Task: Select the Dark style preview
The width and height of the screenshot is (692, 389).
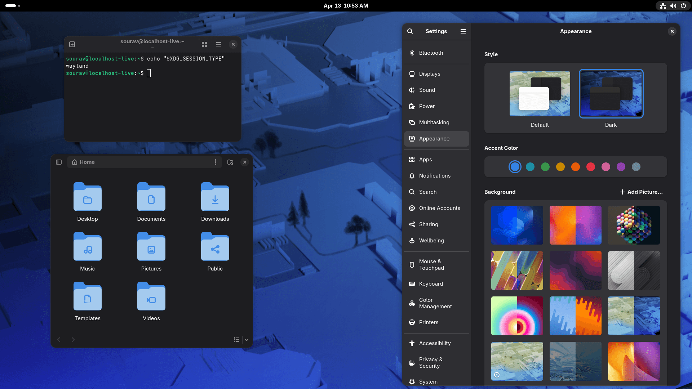Action: coord(611,94)
